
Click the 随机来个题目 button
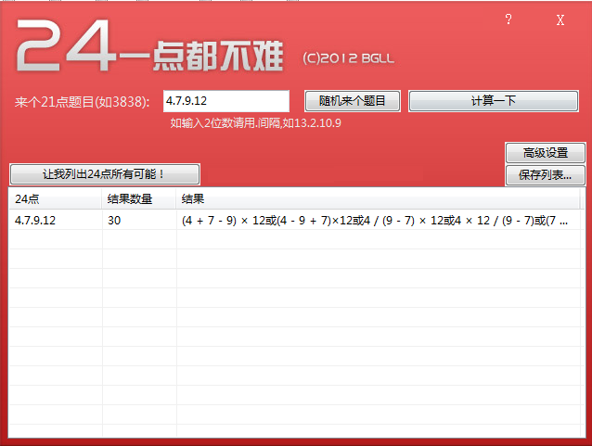coord(353,101)
